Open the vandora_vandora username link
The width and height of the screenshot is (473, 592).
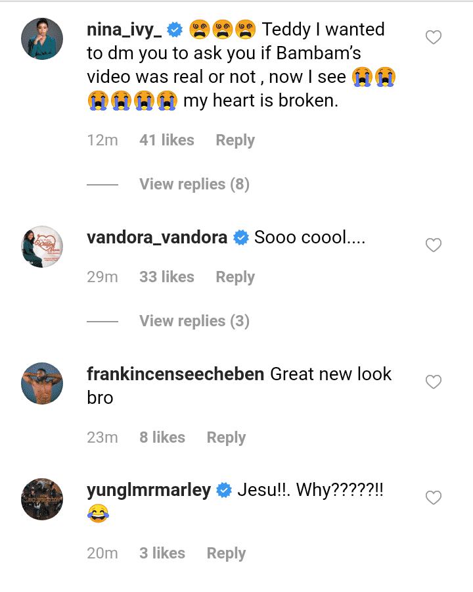[157, 237]
